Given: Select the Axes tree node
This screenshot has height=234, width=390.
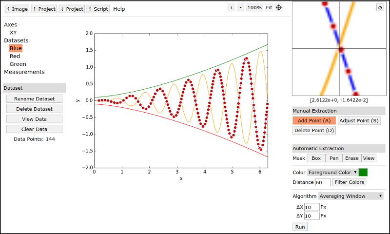Looking at the screenshot, I should (10, 24).
